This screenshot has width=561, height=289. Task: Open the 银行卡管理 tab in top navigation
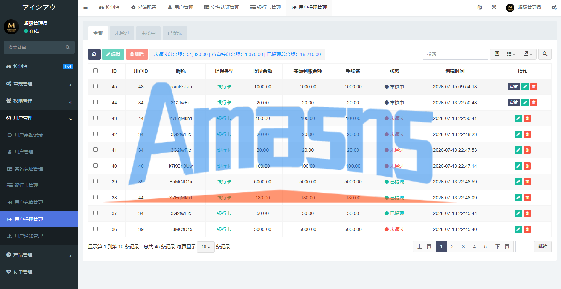pos(265,7)
